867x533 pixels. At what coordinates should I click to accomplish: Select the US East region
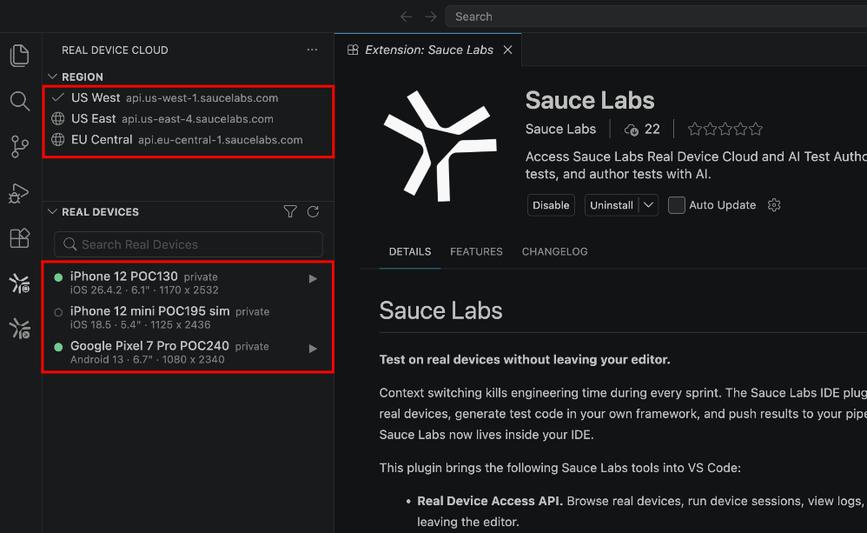tap(188, 119)
